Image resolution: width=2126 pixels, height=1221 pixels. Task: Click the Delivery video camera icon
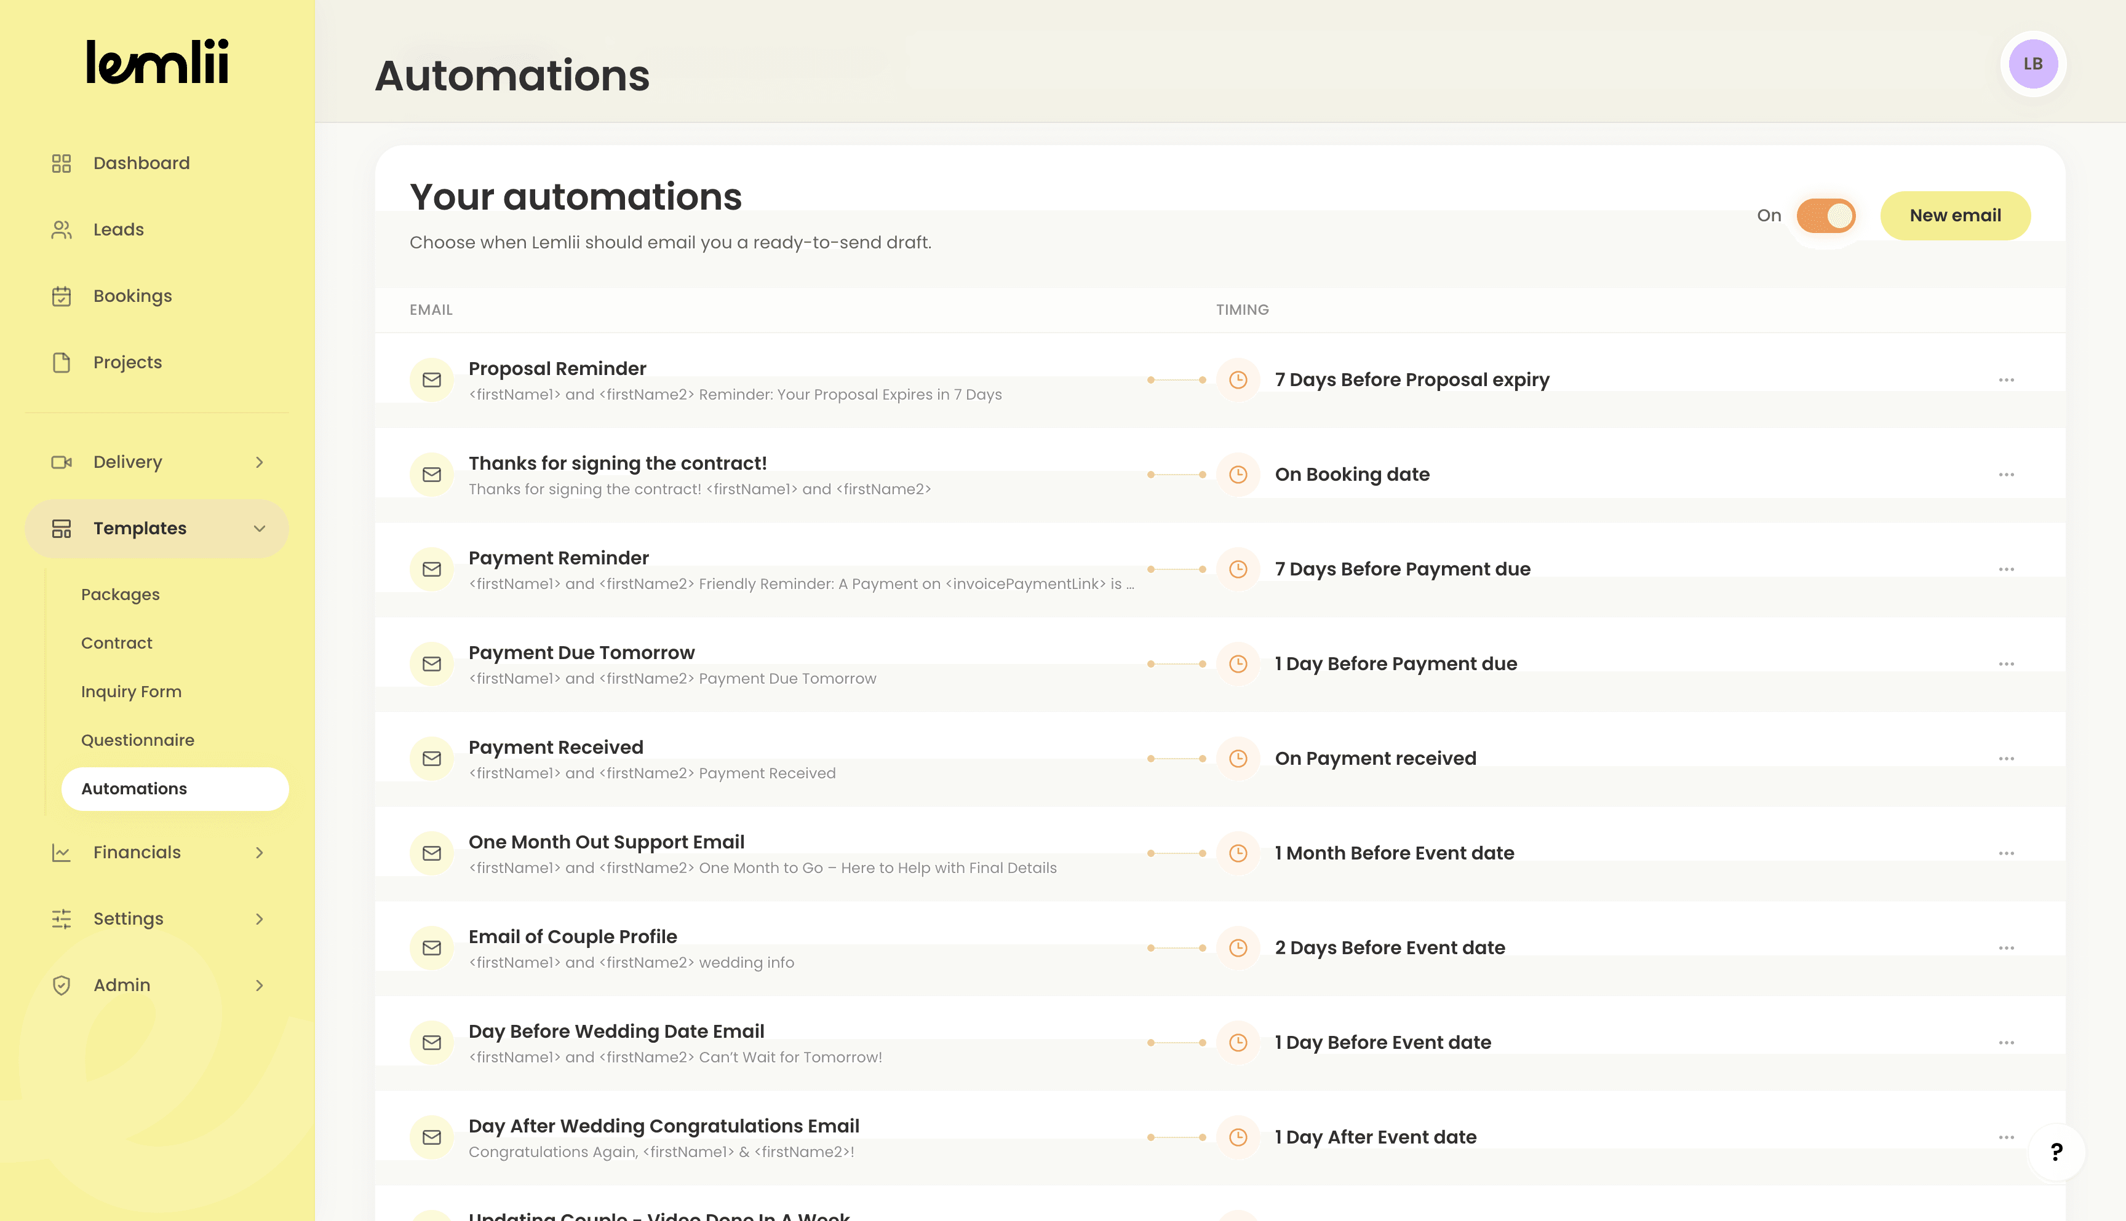tap(62, 461)
